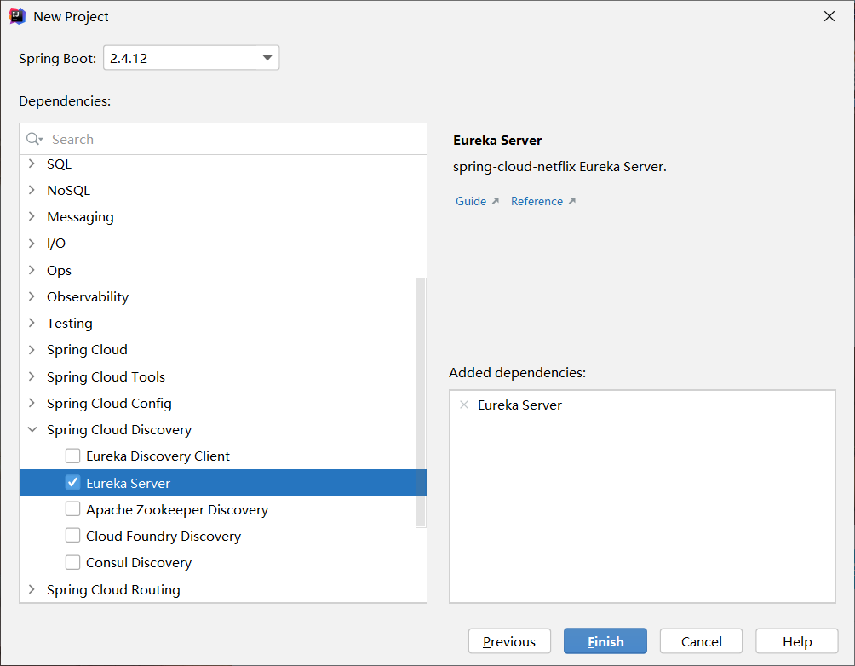Viewport: 855px width, 666px height.
Task: Expand the Spring Cloud category
Action: coord(32,350)
